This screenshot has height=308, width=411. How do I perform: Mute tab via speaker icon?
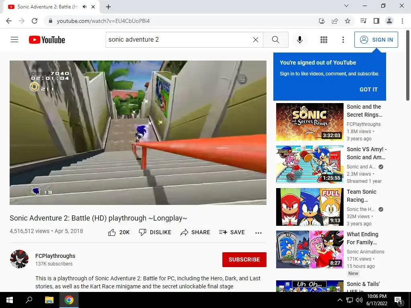pyautogui.click(x=84, y=7)
